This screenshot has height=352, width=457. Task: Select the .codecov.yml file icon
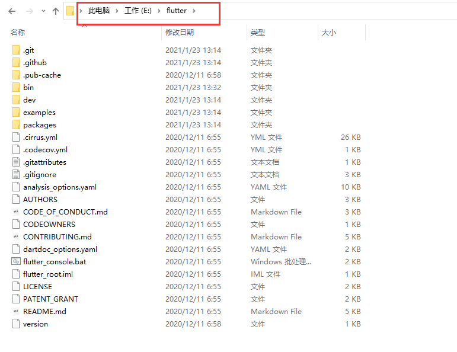(x=16, y=149)
